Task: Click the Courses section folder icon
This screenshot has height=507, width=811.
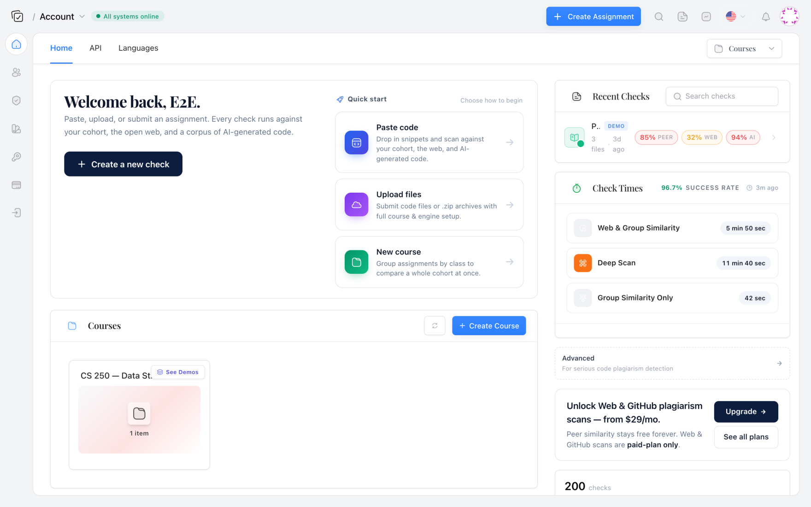Action: (72, 326)
